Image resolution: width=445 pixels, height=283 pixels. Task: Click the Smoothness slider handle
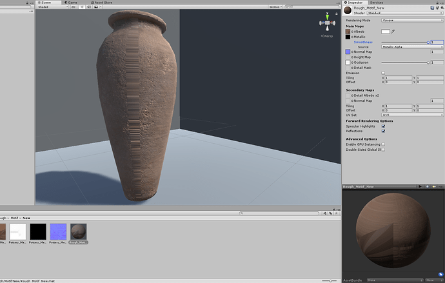click(x=428, y=41)
